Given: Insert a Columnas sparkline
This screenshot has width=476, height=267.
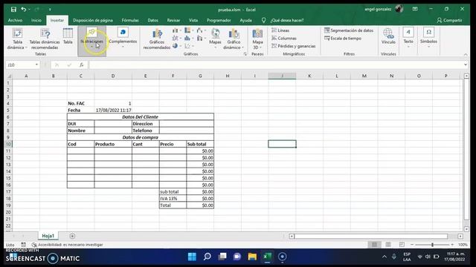Looking at the screenshot, I should pyautogui.click(x=284, y=38).
